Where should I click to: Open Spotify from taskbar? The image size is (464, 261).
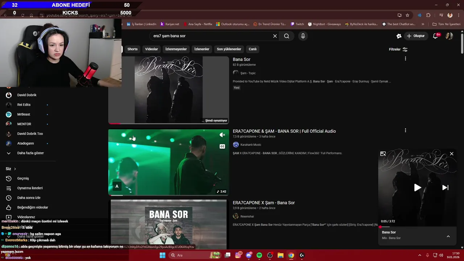259,255
